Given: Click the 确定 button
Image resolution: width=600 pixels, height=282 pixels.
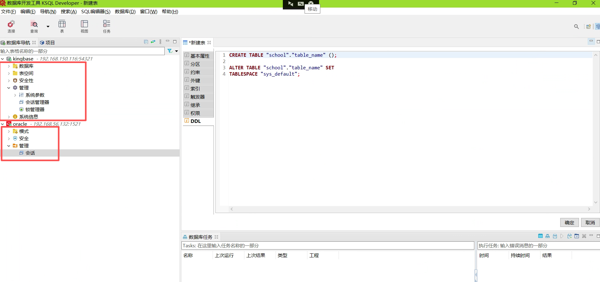Looking at the screenshot, I should coord(569,222).
